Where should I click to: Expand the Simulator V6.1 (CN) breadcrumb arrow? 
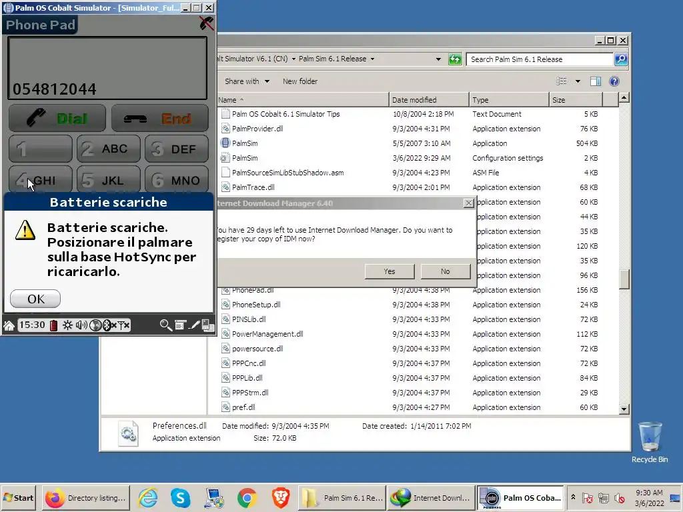293,59
